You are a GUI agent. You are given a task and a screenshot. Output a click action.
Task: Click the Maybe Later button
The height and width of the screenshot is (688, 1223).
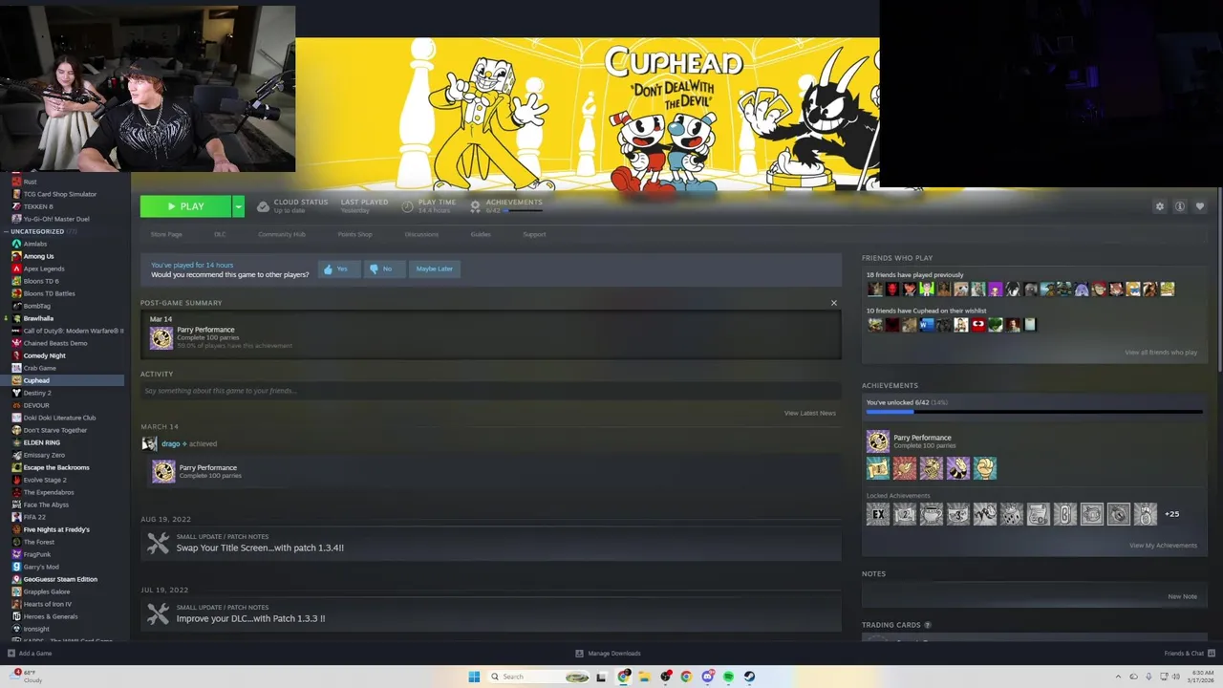coord(434,269)
